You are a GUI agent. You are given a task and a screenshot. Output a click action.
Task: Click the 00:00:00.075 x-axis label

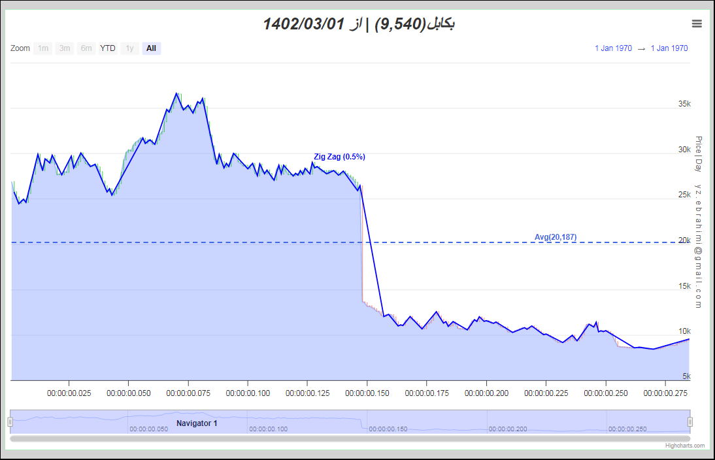pos(188,393)
